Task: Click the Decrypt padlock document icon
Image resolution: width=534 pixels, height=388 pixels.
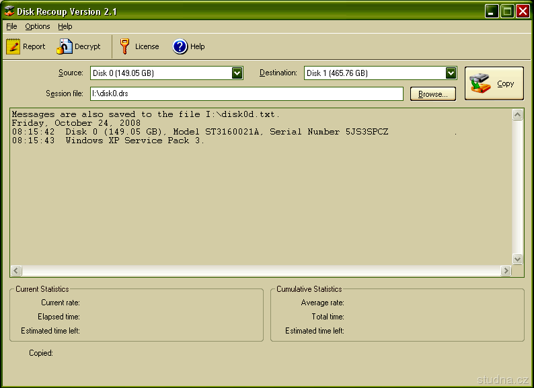Action: click(x=65, y=46)
